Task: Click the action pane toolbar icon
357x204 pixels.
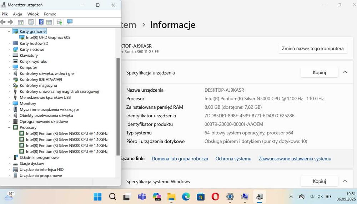Action: pyautogui.click(x=49, y=22)
